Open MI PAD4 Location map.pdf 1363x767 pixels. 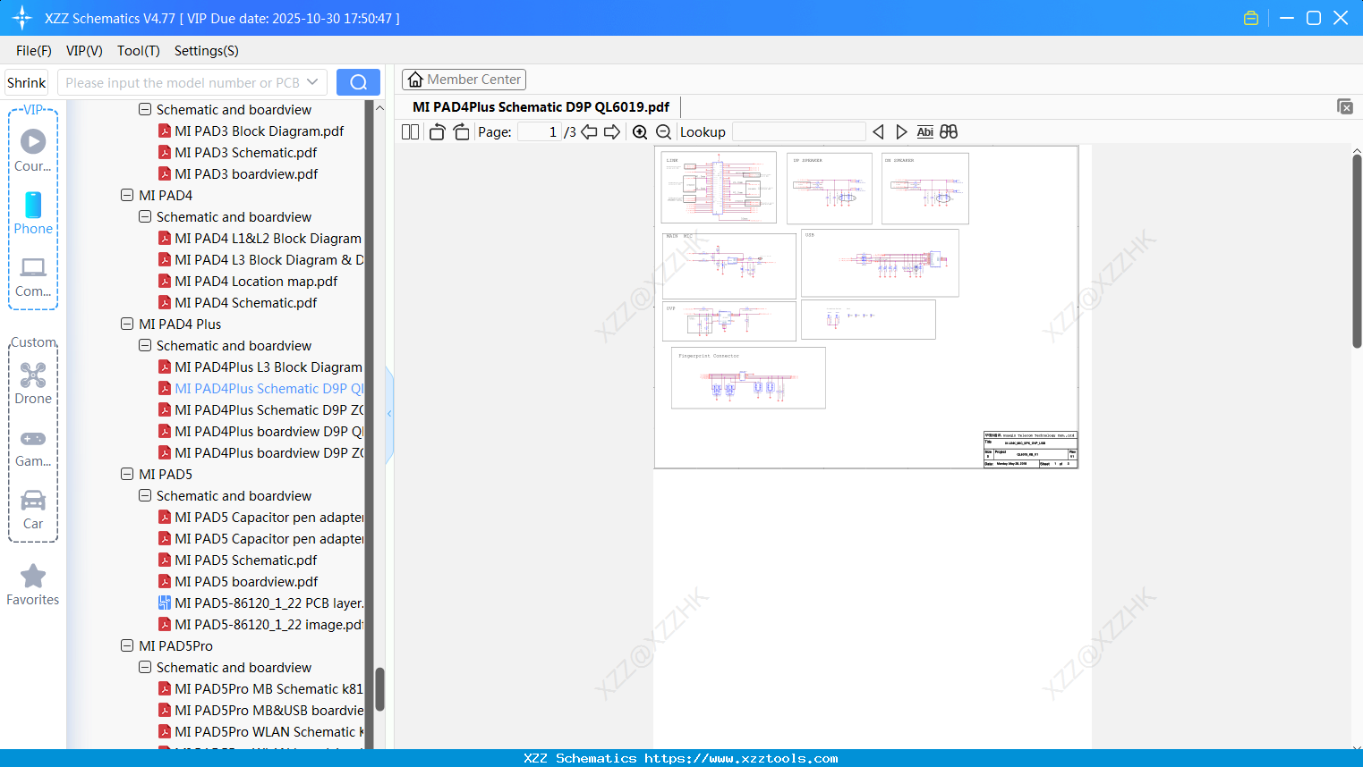(x=256, y=282)
